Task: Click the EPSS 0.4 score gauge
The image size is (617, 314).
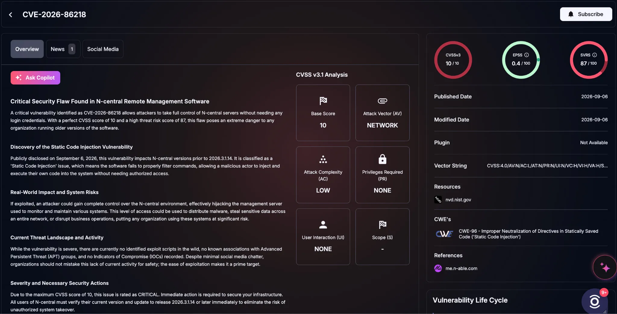Action: point(521,60)
